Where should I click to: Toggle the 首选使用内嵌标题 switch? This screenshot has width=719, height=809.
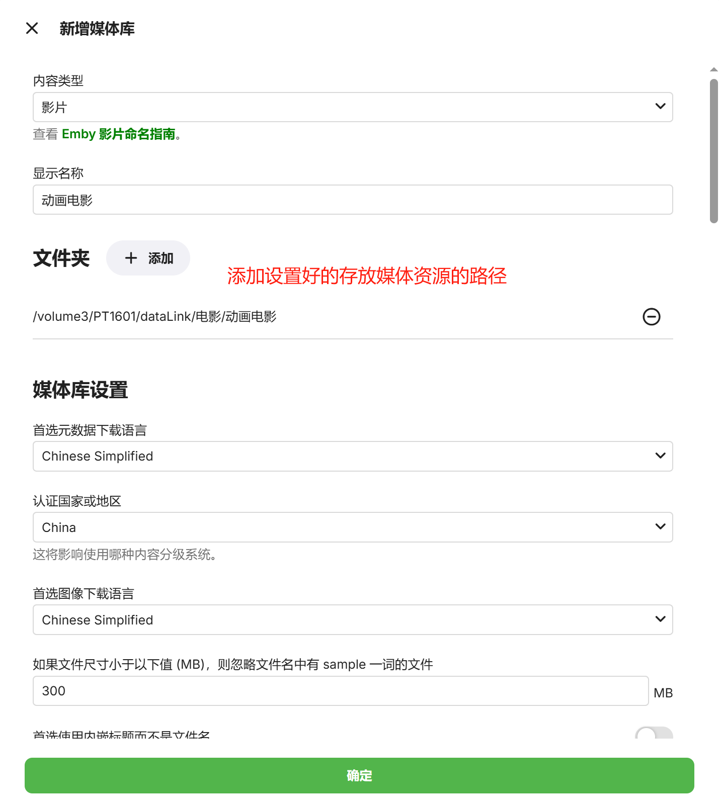coord(653,733)
